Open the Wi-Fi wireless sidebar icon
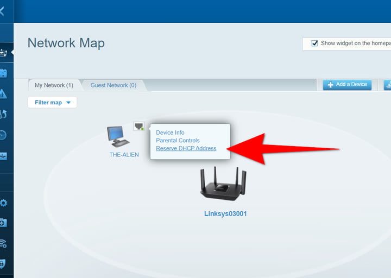The height and width of the screenshot is (278, 391). 3,243
